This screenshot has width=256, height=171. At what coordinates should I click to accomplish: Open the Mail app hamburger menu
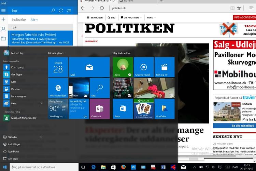tap(3, 11)
